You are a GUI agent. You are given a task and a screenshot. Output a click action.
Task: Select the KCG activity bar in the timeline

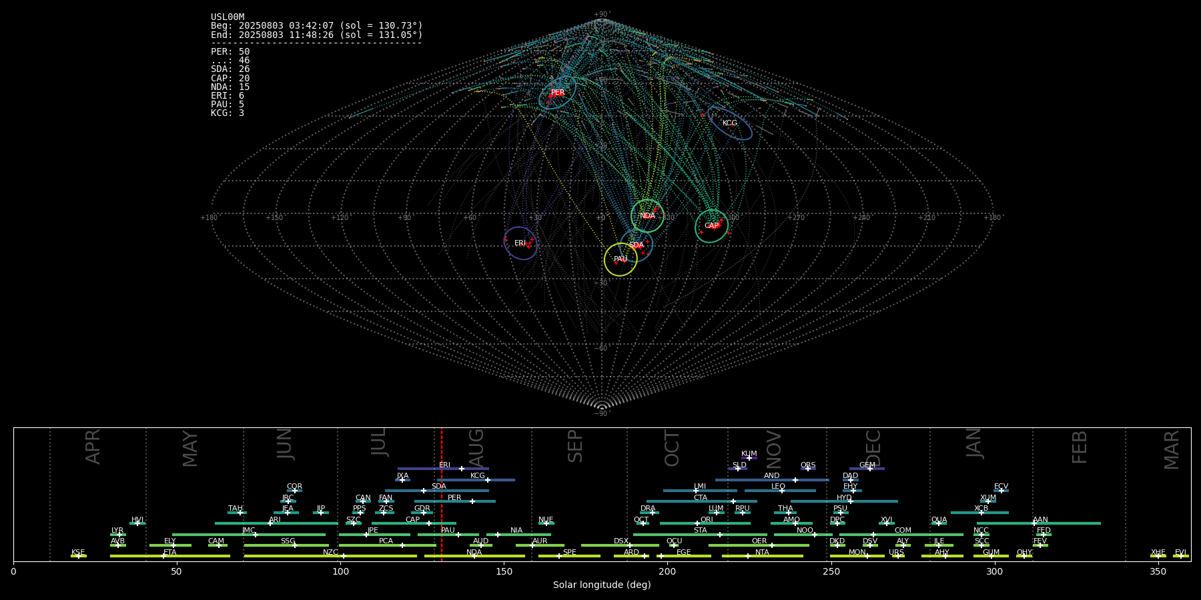(x=476, y=480)
